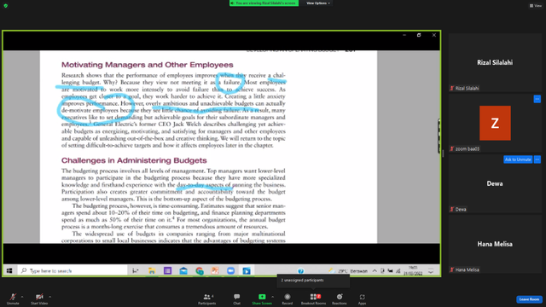The image size is (546, 307).
Task: Open Breakout Rooms
Action: click(x=313, y=298)
